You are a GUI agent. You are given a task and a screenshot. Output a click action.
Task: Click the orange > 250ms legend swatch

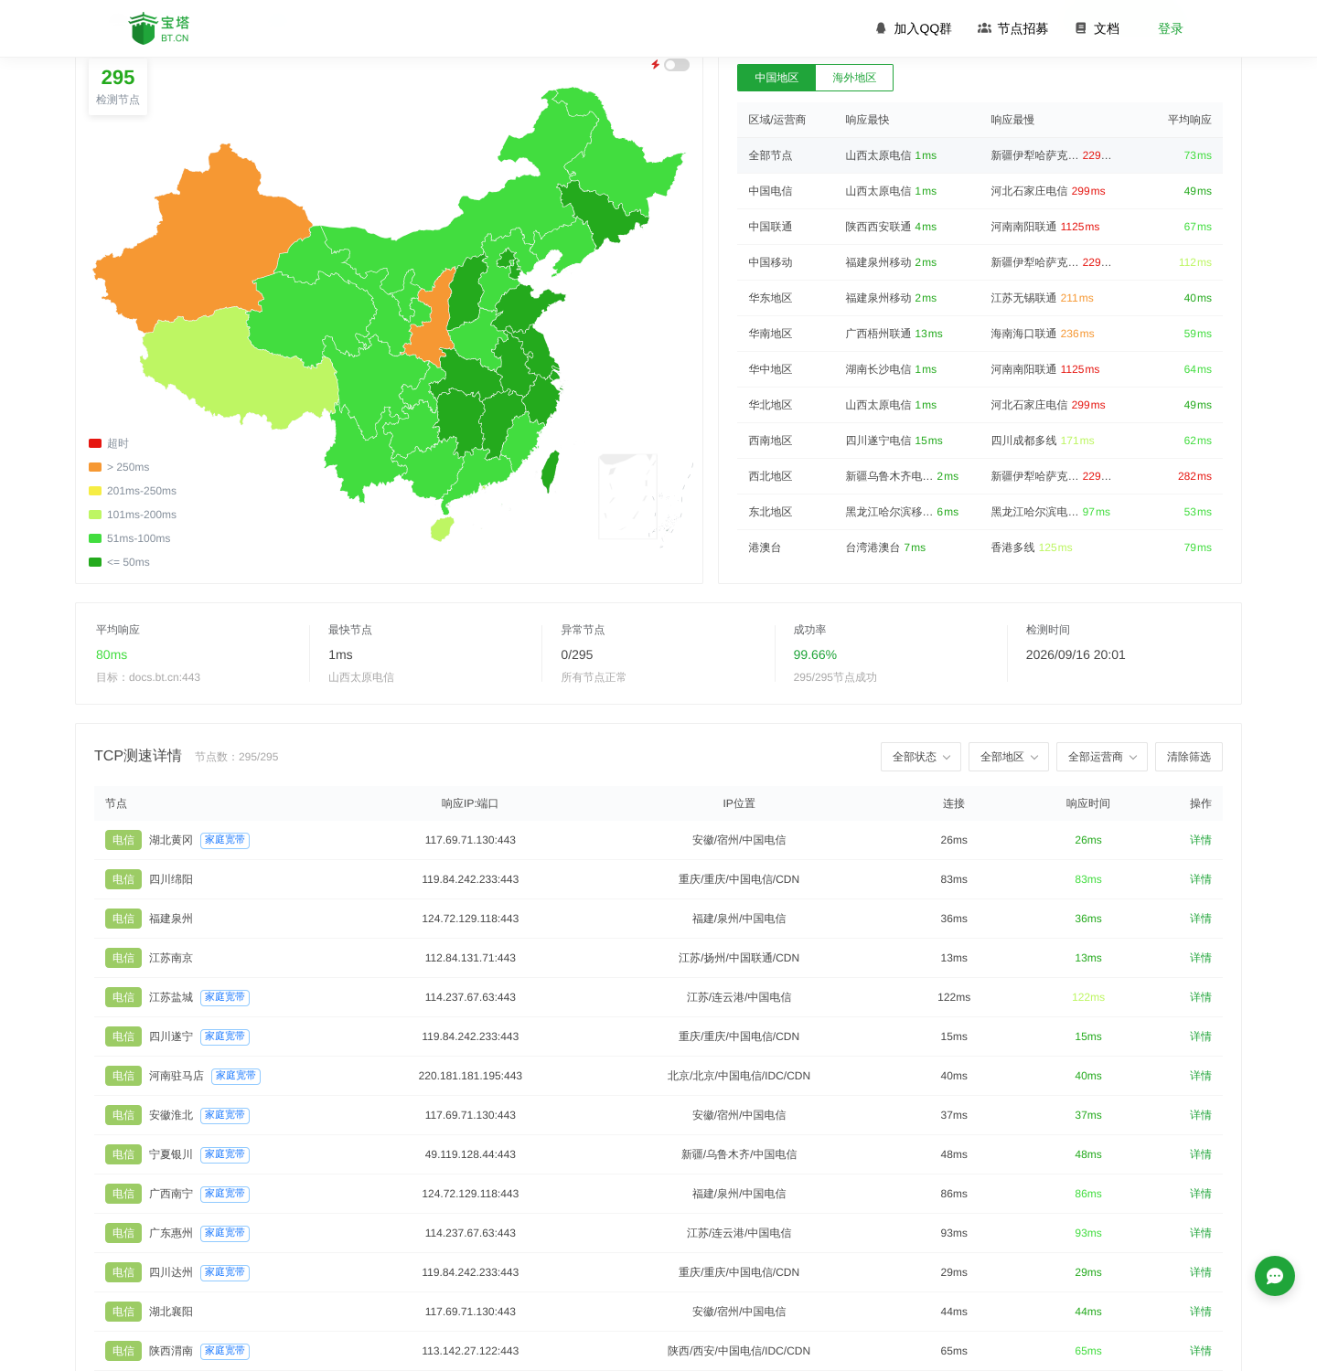pyautogui.click(x=95, y=467)
